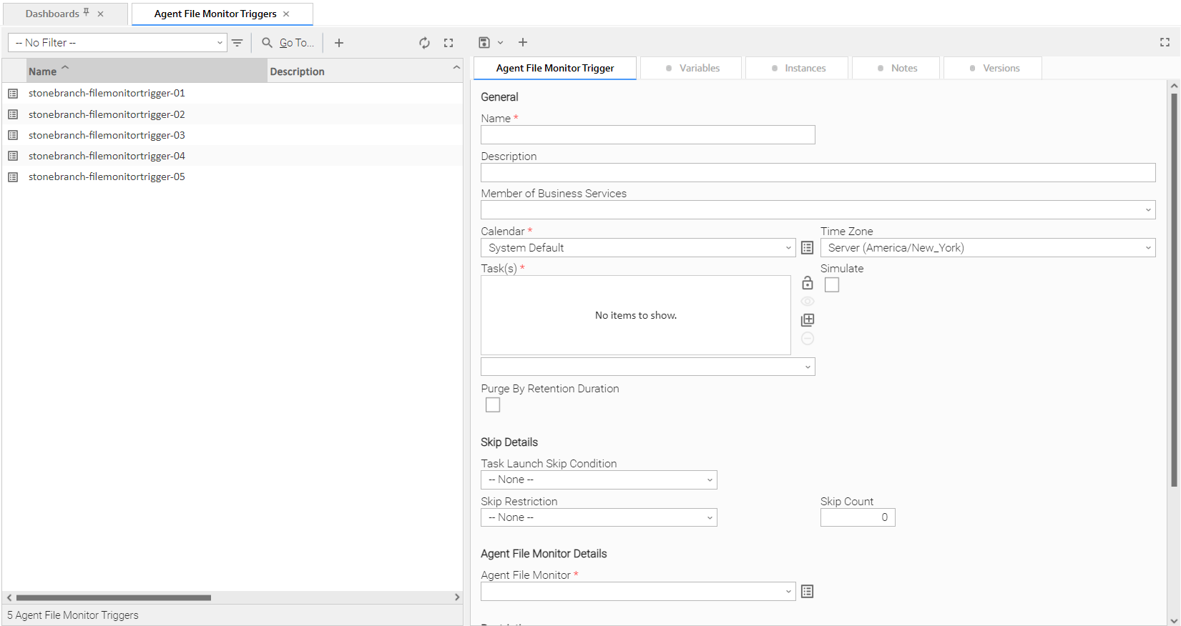Click the Go To... button

(x=288, y=43)
